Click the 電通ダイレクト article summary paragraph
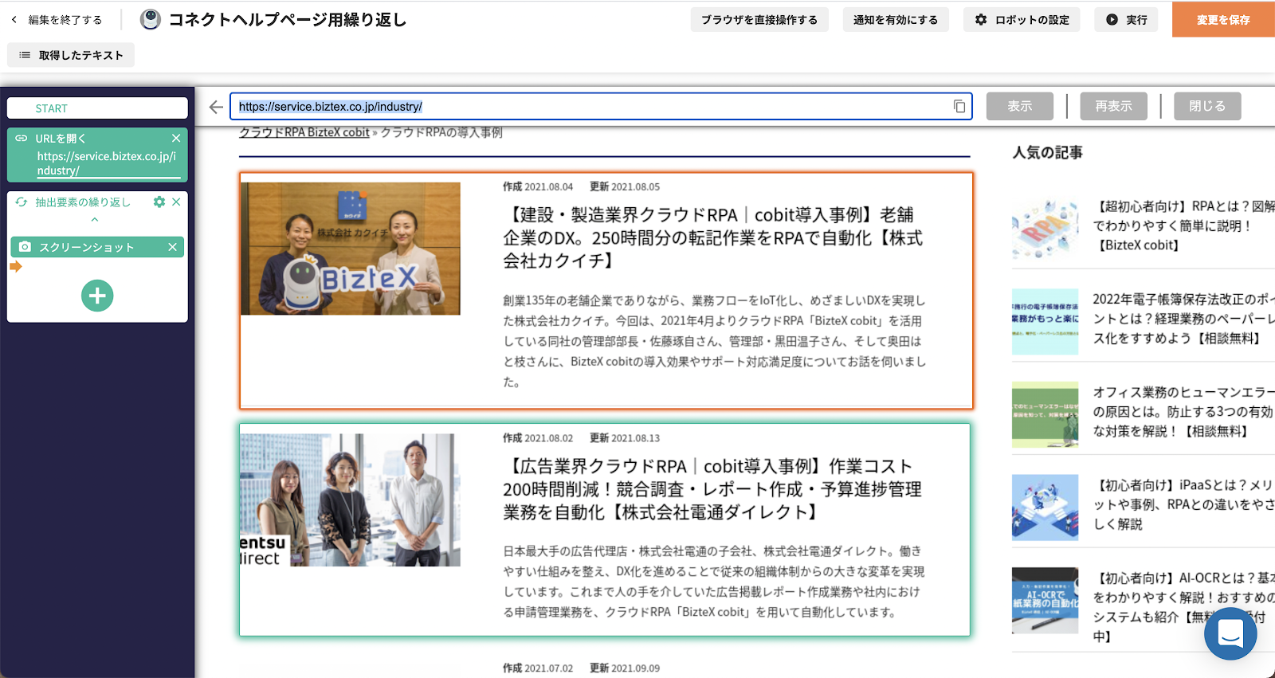Image resolution: width=1275 pixels, height=678 pixels. (713, 582)
